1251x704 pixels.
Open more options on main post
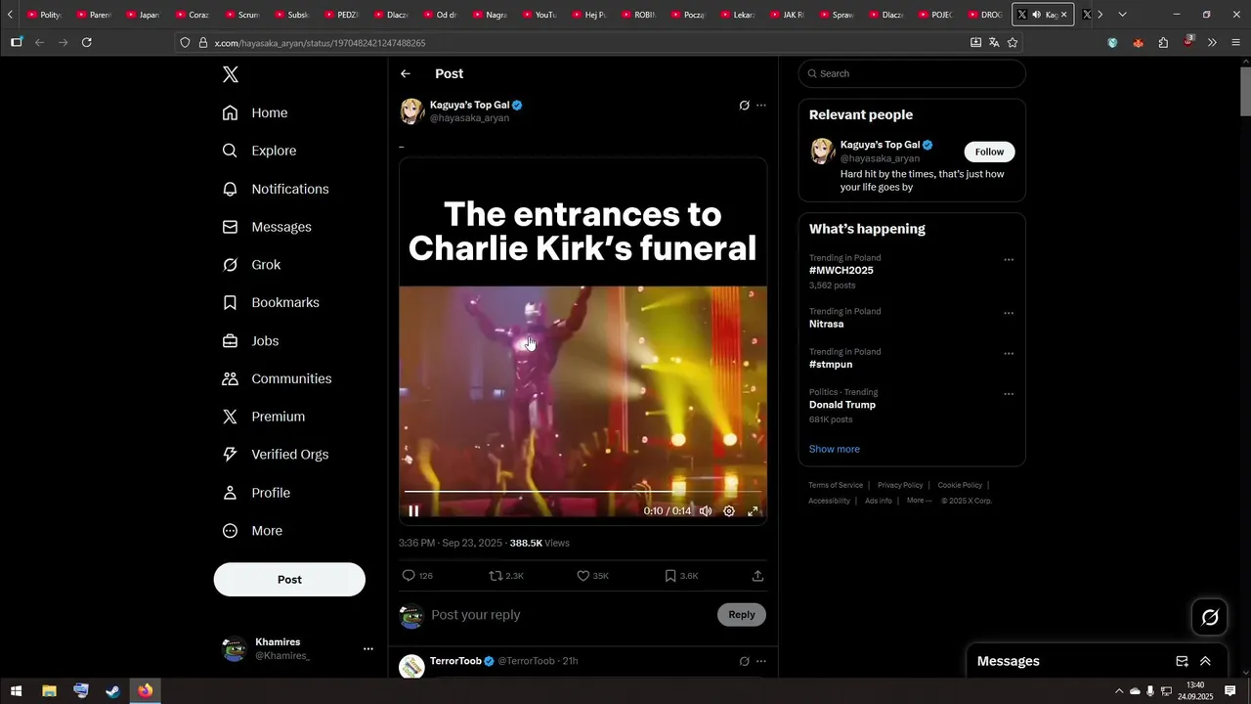[761, 106]
